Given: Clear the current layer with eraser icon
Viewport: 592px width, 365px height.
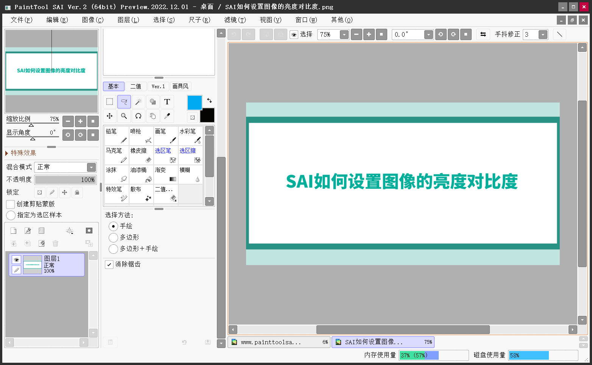Looking at the screenshot, I should (x=42, y=243).
